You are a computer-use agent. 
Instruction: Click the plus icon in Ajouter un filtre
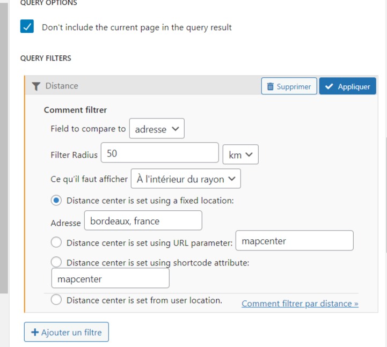(35, 333)
